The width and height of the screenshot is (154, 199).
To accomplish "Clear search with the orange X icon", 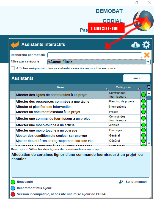I will tap(147, 55).
